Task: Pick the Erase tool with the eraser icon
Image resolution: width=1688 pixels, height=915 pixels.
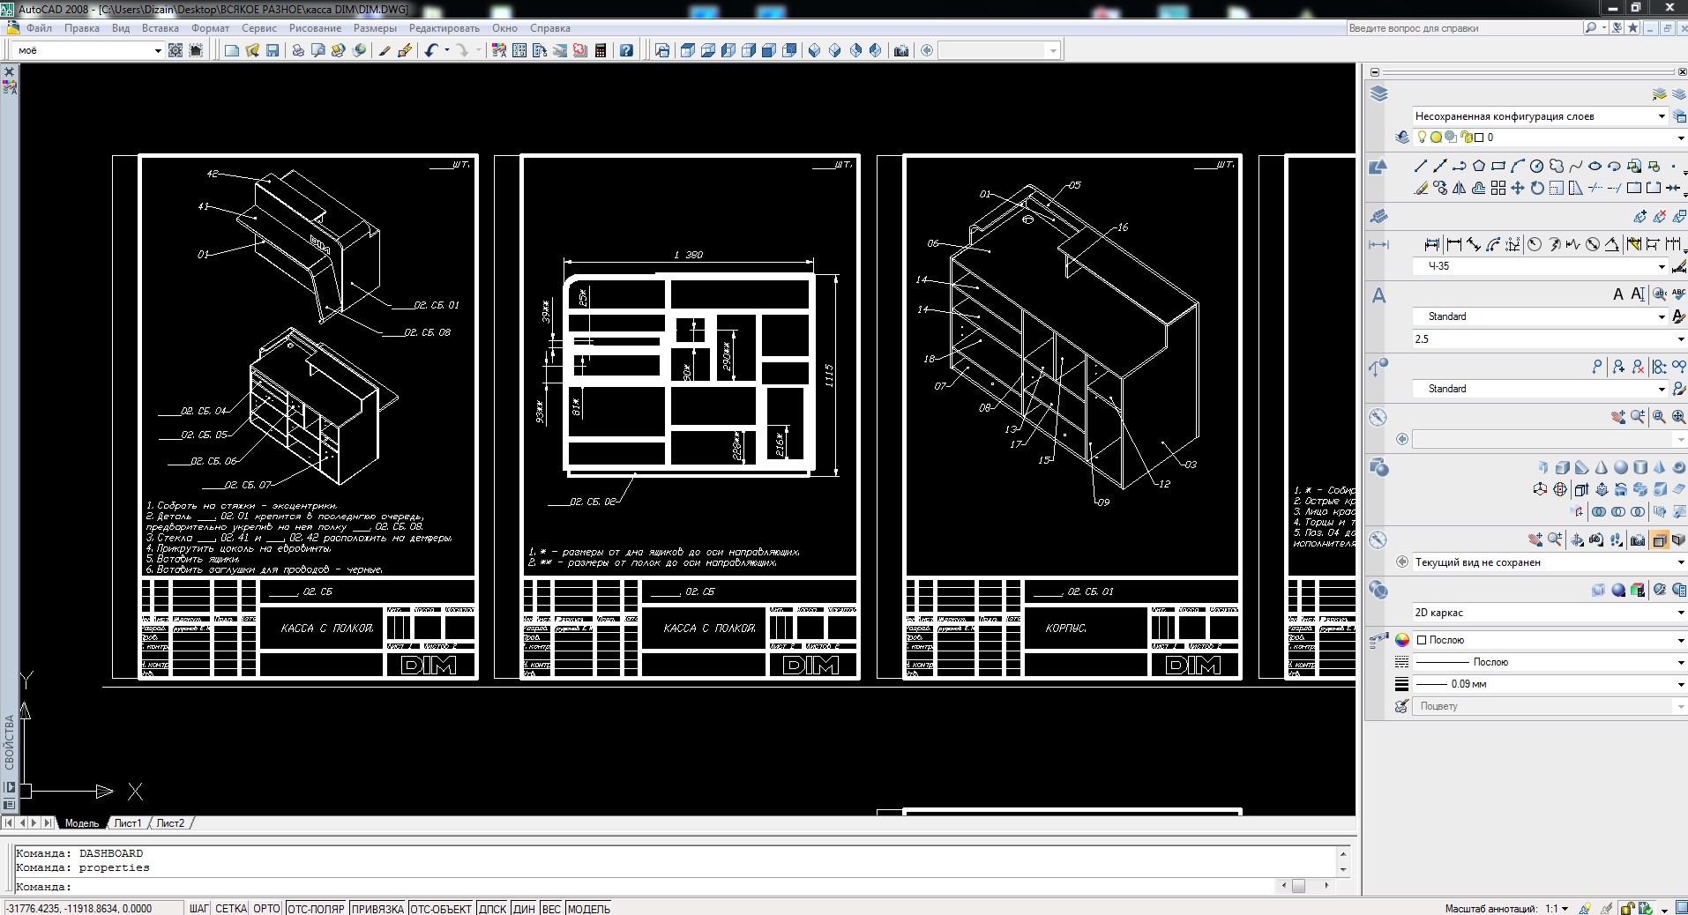Action: 1420,188
